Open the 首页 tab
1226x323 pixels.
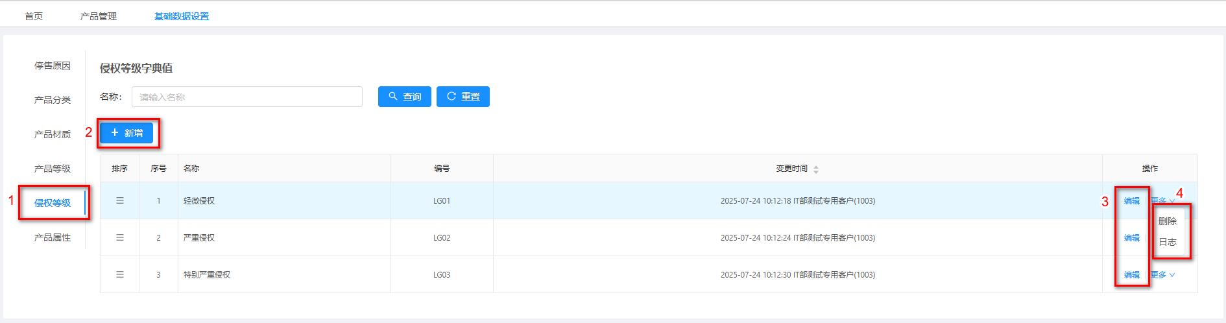click(34, 16)
